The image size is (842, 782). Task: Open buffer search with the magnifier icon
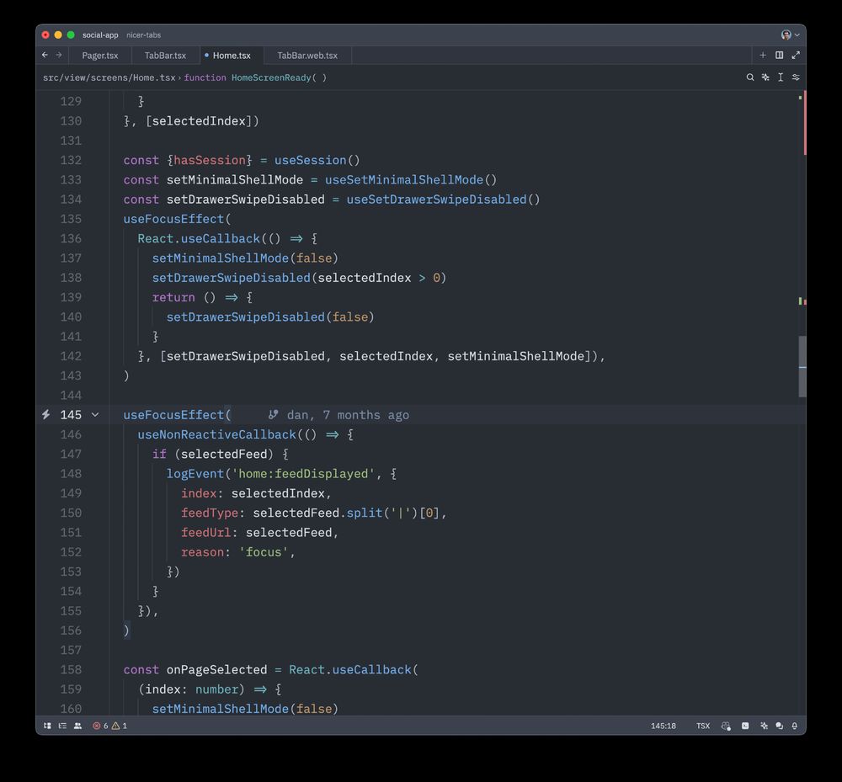pyautogui.click(x=750, y=77)
